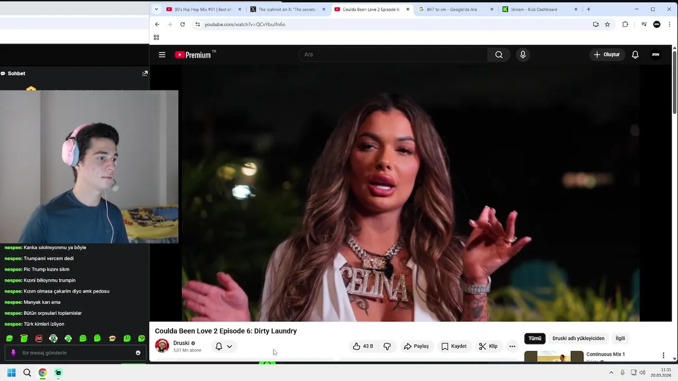Click taskbar volume speaker icon

coord(643,373)
